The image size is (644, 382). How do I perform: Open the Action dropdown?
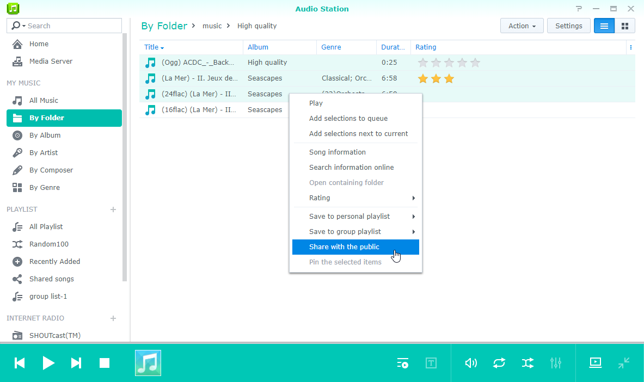pos(522,26)
